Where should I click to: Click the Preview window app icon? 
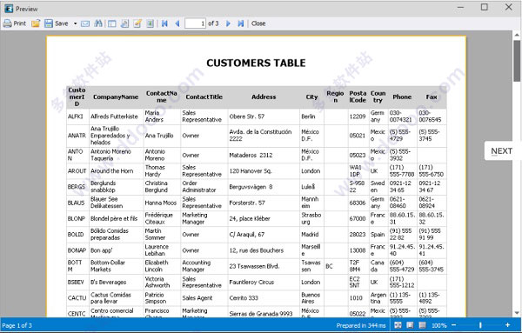pos(9,9)
